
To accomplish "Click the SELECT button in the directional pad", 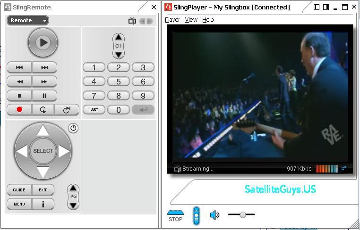I will coord(43,151).
